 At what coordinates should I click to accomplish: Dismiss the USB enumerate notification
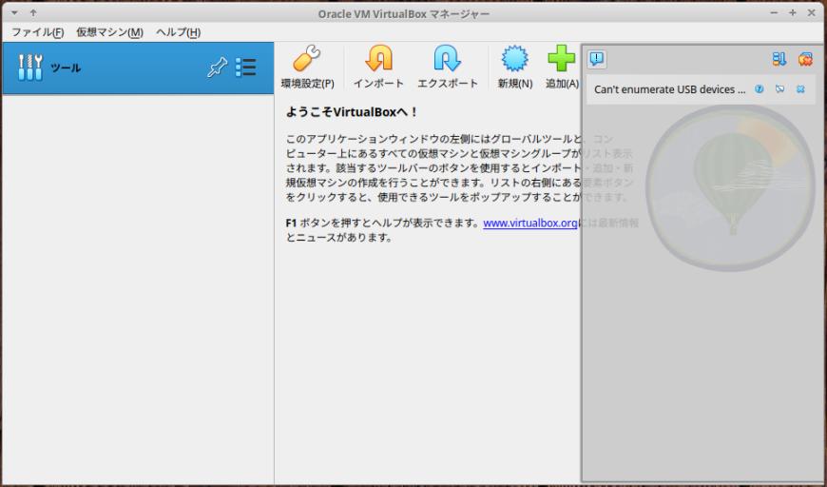click(800, 89)
